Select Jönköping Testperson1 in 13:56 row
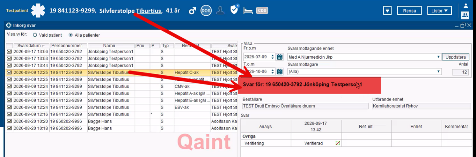The height and width of the screenshot is (157, 476). pyautogui.click(x=111, y=52)
